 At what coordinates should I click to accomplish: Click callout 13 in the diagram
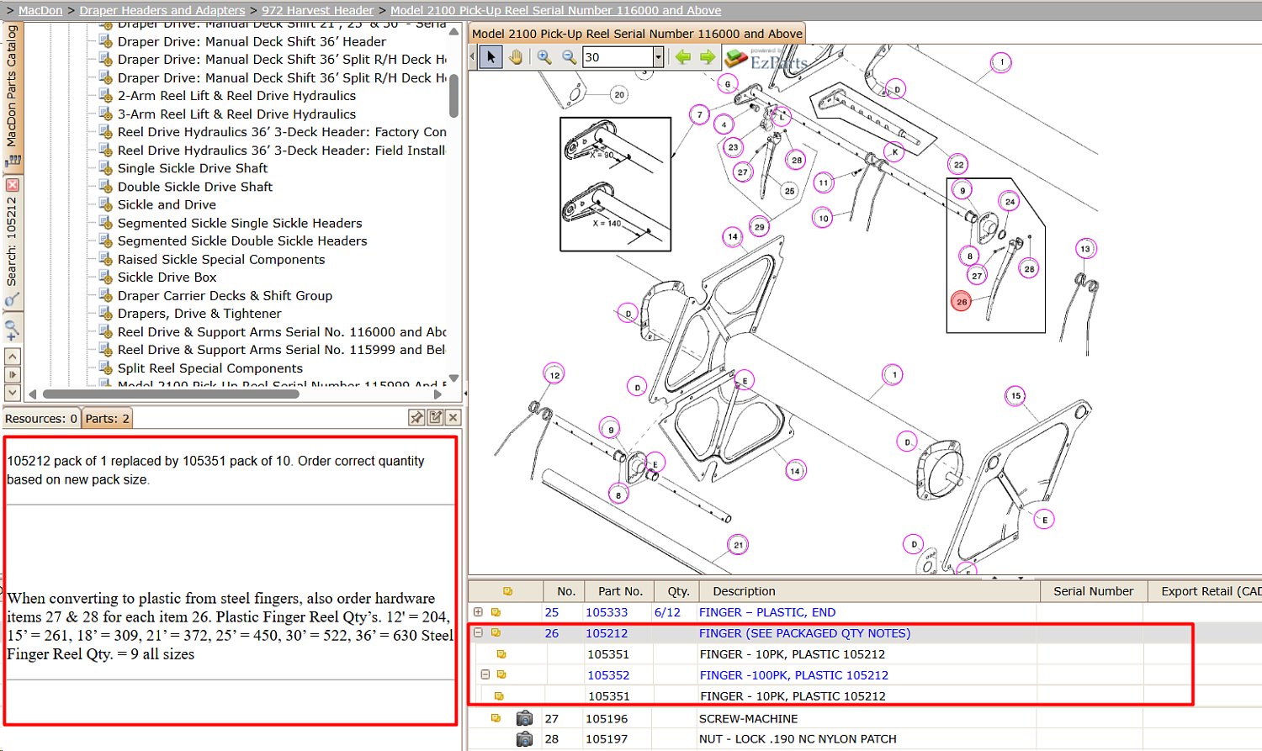[x=1085, y=249]
